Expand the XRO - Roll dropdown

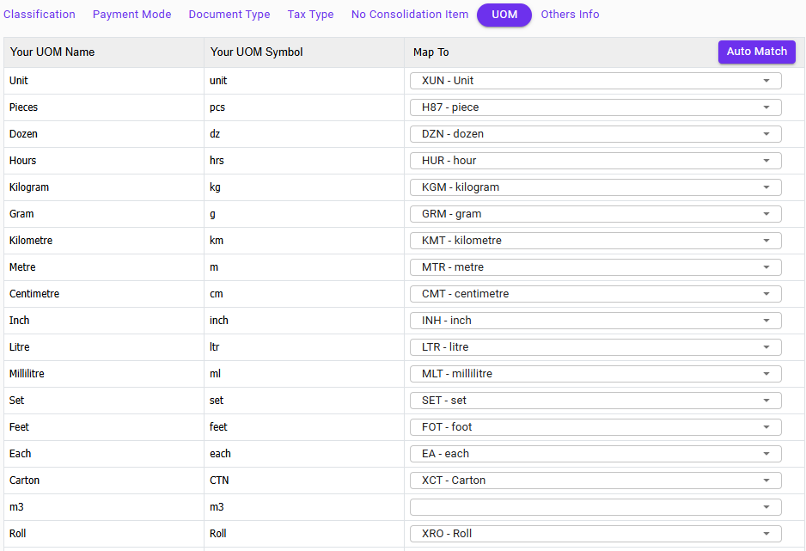pyautogui.click(x=595, y=534)
